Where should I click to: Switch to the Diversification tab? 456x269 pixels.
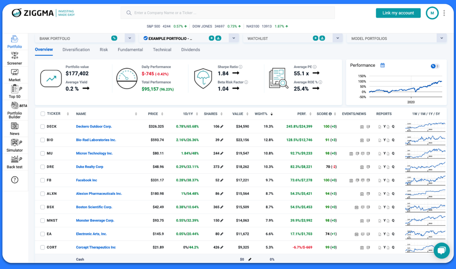click(x=76, y=50)
